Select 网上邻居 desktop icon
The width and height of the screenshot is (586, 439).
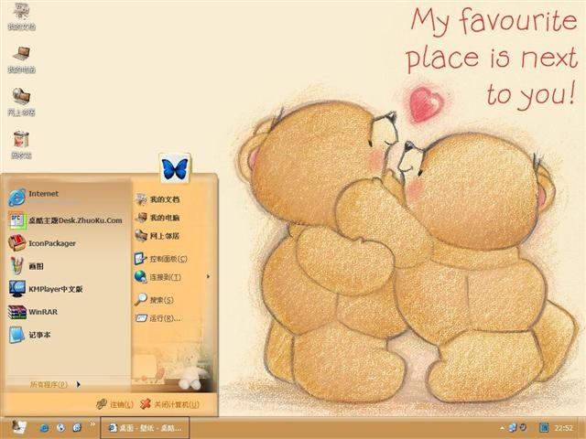tap(21, 102)
